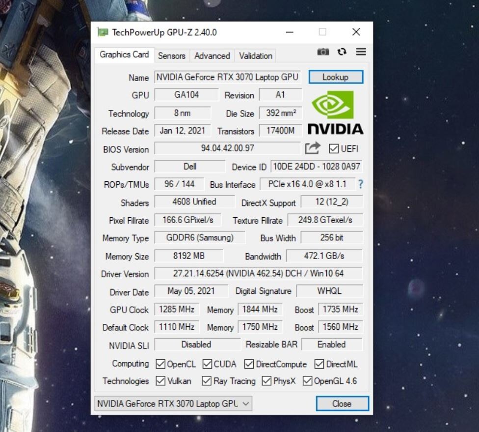
Task: Click the Device ID 10DE 24DD - 1028 0A97
Action: click(x=317, y=167)
